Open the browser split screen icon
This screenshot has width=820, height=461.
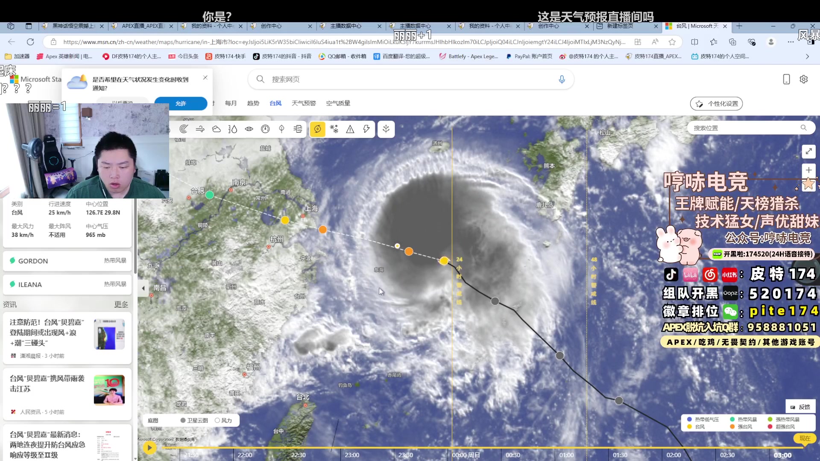point(695,42)
